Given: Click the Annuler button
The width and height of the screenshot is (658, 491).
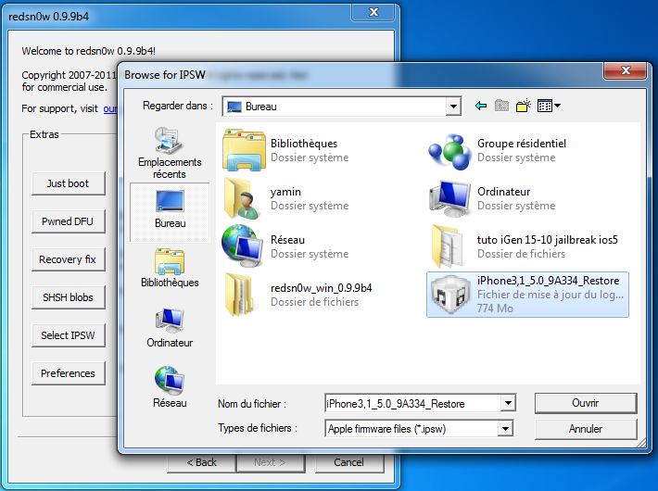Looking at the screenshot, I should (x=586, y=429).
